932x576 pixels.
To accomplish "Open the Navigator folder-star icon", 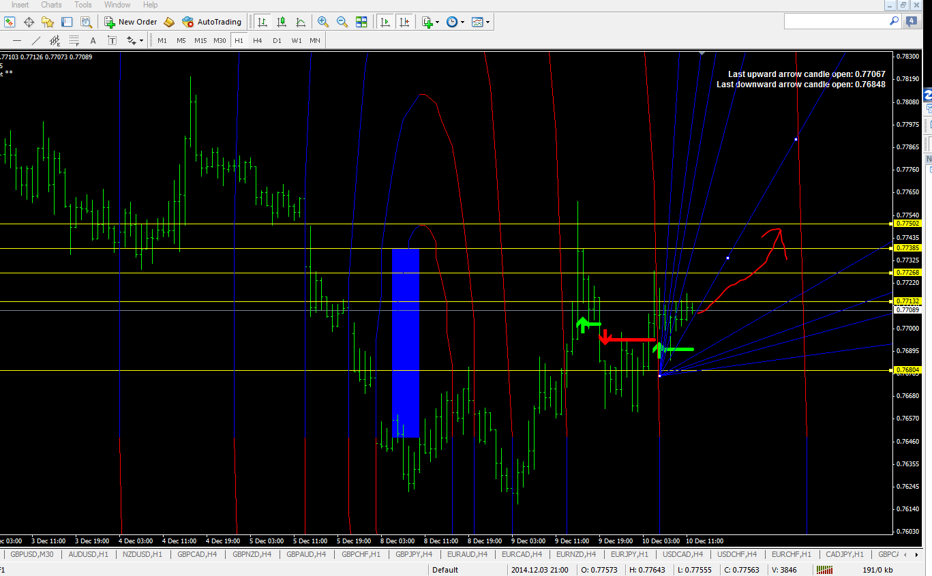I will 48,22.
